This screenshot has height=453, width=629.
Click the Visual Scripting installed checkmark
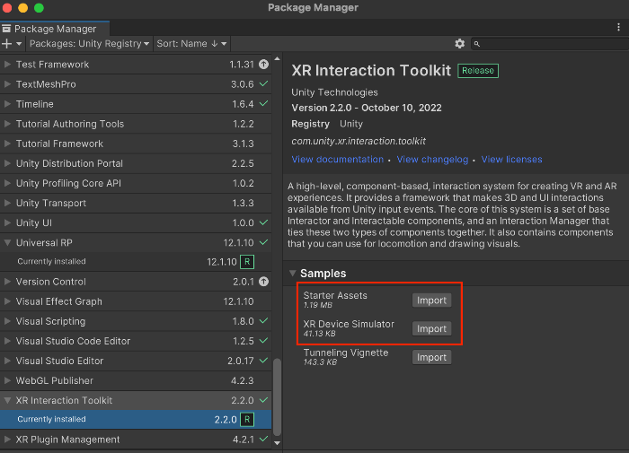[263, 320]
